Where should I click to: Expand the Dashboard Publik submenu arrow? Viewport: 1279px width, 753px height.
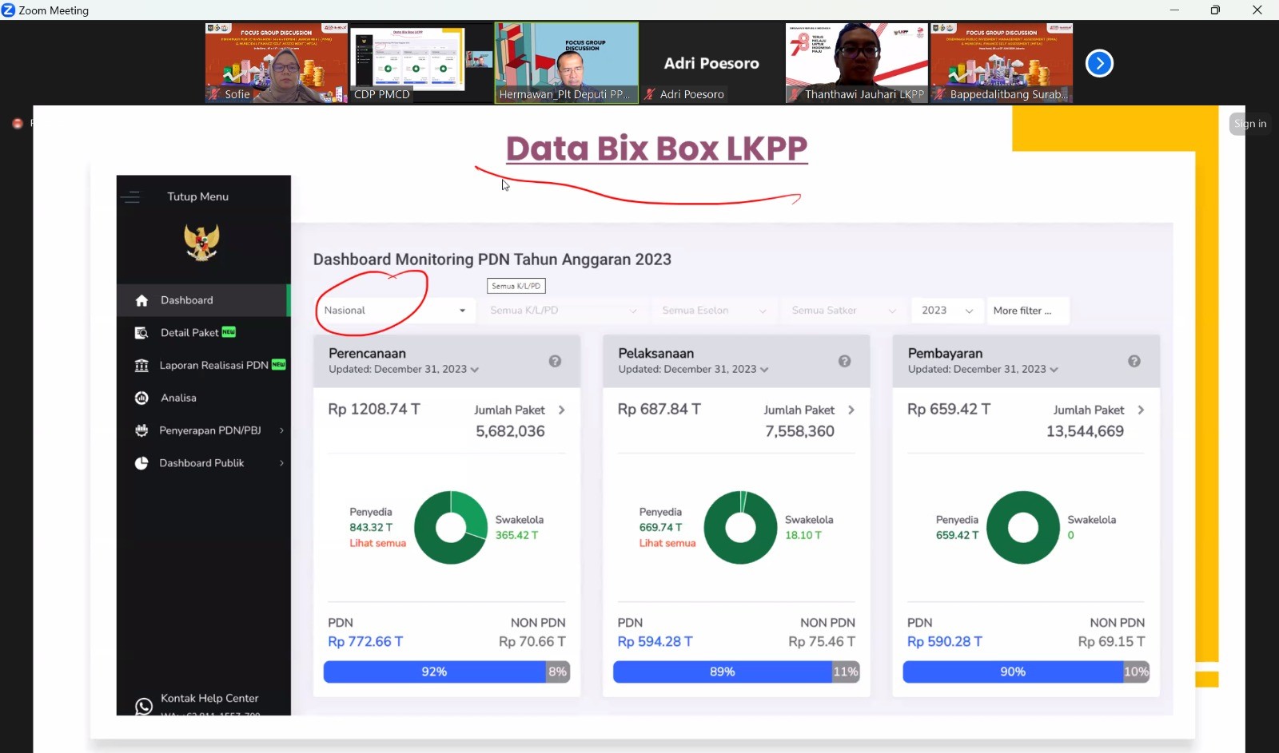(x=281, y=463)
